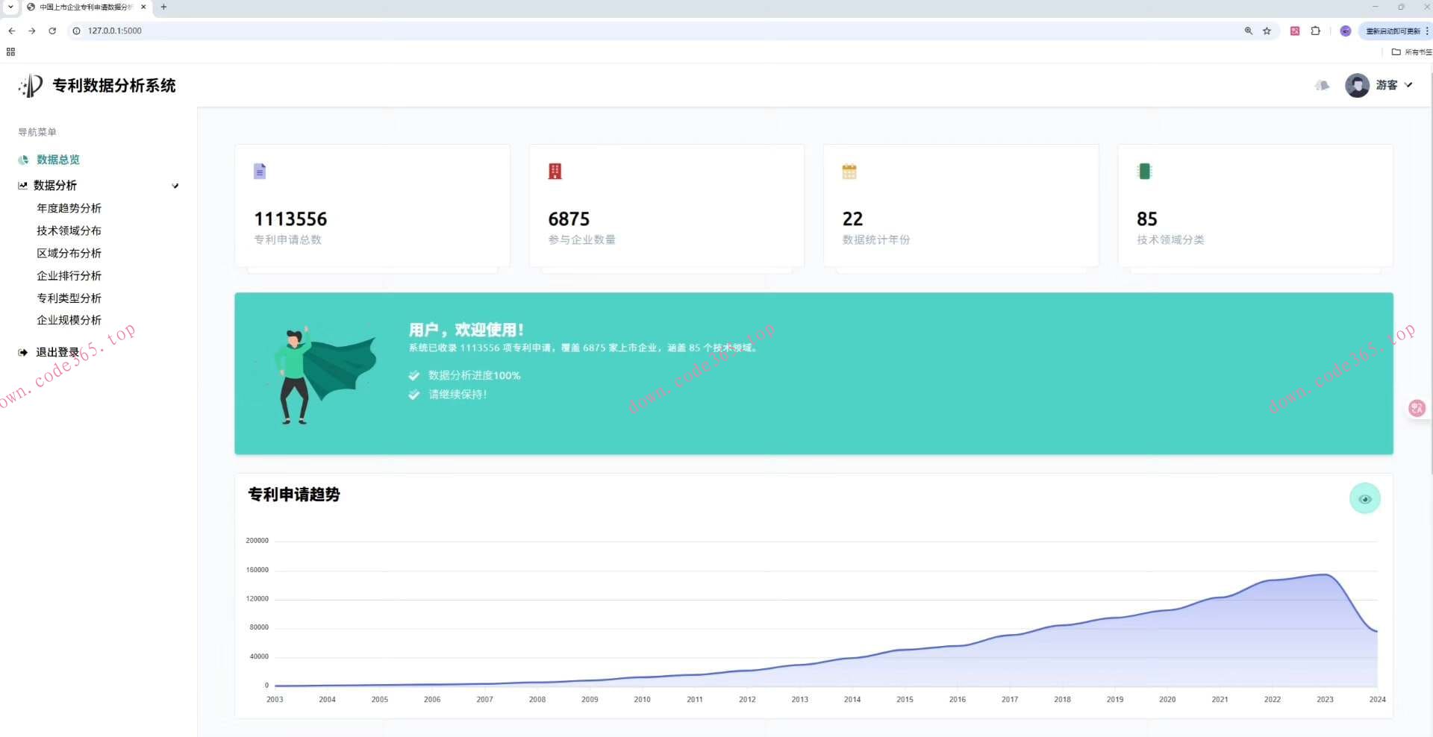
Task: Click the user avatar next to 游客
Action: (x=1357, y=85)
